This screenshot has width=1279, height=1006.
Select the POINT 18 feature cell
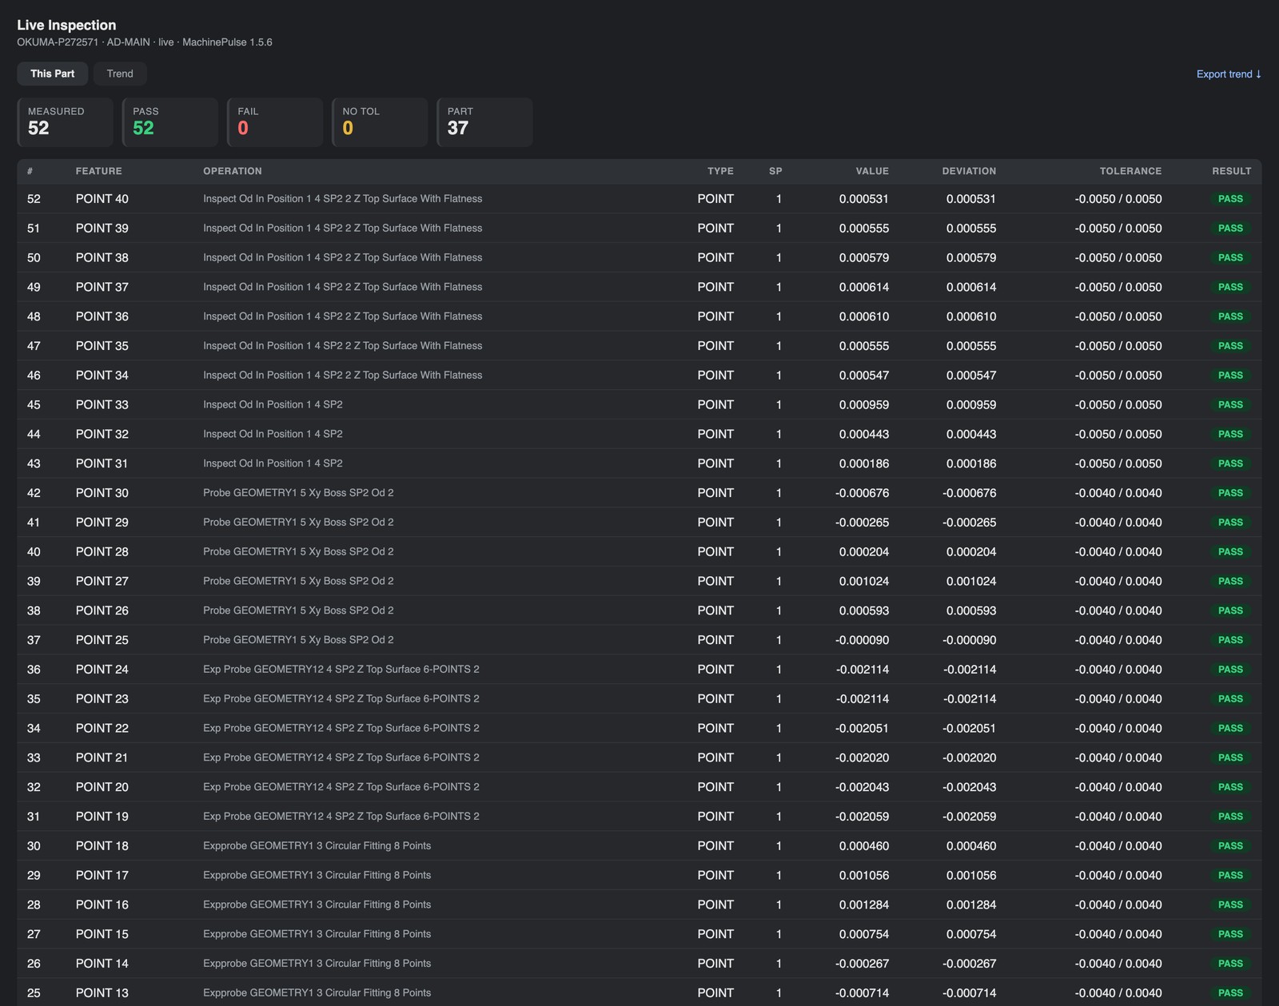[102, 846]
